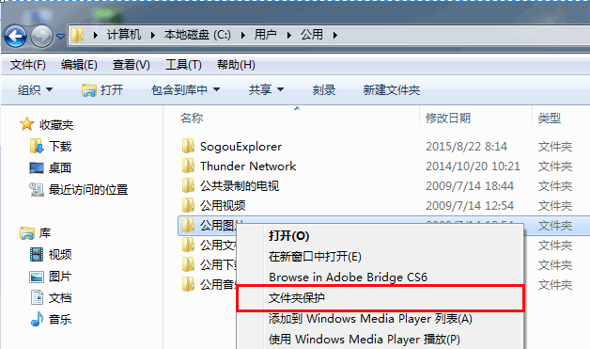Open the recent pages dropdown arrow

pyautogui.click(x=60, y=37)
